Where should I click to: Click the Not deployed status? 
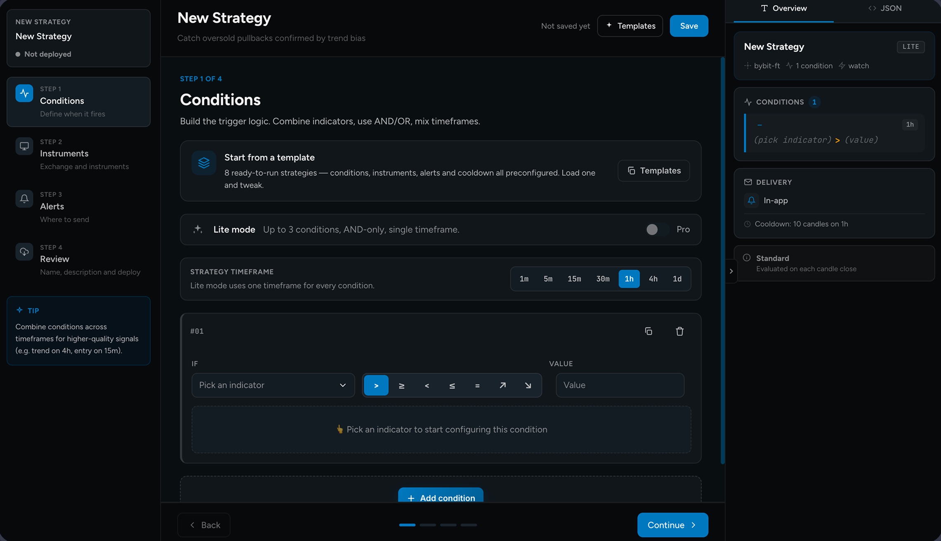point(43,54)
